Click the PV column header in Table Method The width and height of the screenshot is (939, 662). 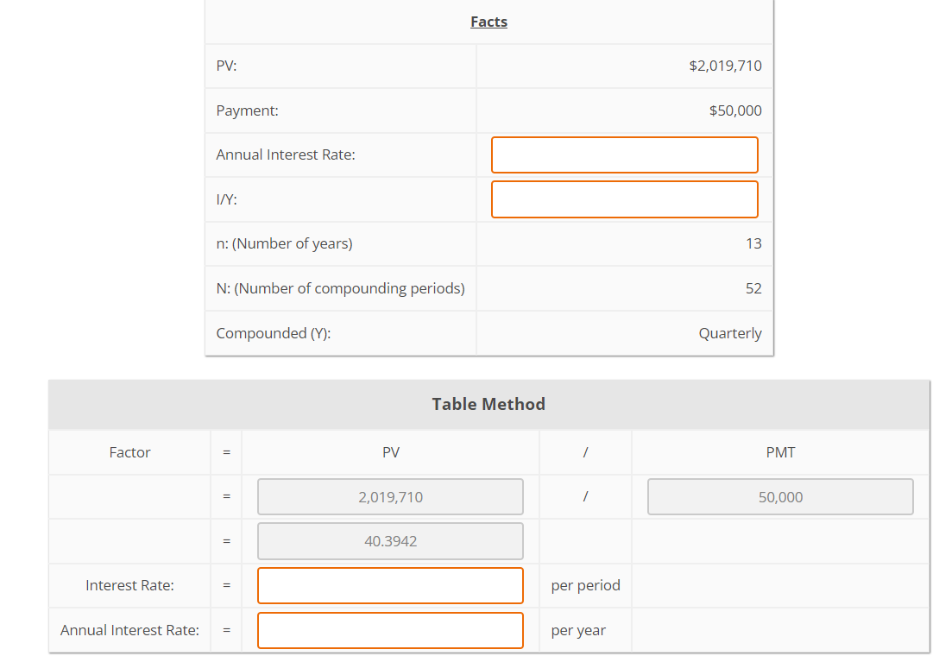[390, 452]
